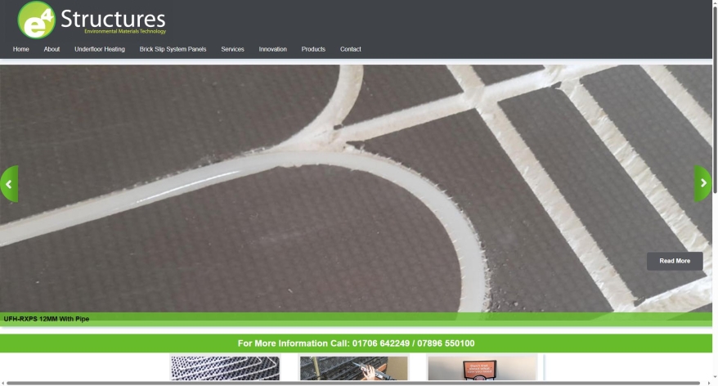Viewport: 718px width, 386px height.
Task: Advance slideshow with right green arrow
Action: [x=703, y=183]
